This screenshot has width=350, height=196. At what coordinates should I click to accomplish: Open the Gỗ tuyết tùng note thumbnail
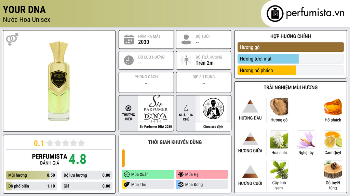tap(333, 169)
